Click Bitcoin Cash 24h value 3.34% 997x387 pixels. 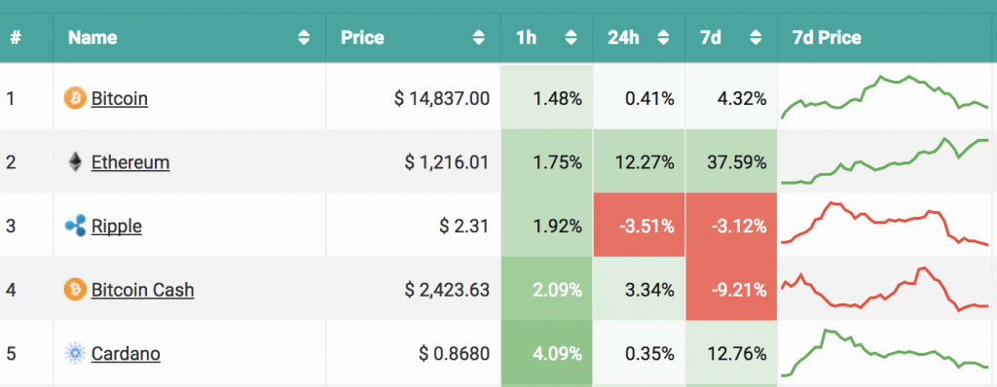click(649, 290)
